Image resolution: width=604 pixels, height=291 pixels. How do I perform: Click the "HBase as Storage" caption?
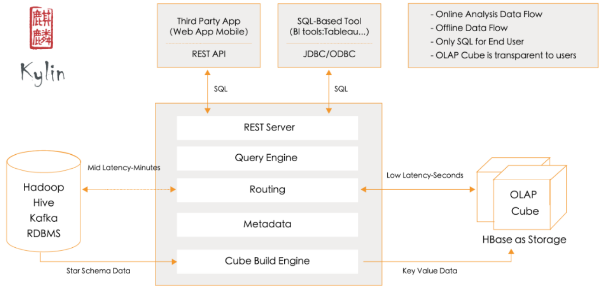point(524,240)
